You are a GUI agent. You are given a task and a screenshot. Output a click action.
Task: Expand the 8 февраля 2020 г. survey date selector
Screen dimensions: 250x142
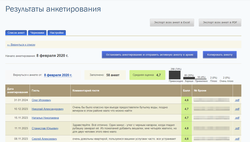click(x=58, y=75)
